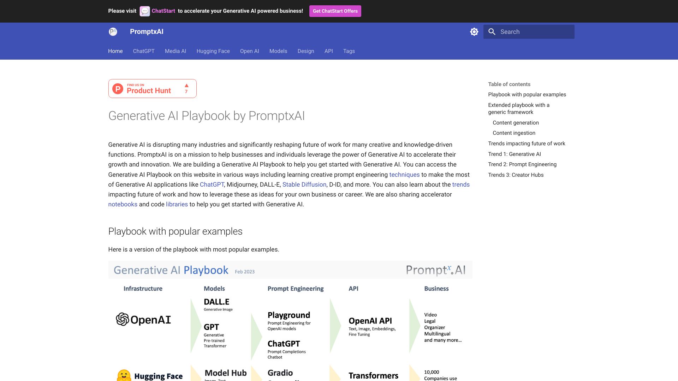Image resolution: width=678 pixels, height=381 pixels.
Task: Click the Product Hunt P logo icon
Action: click(117, 89)
